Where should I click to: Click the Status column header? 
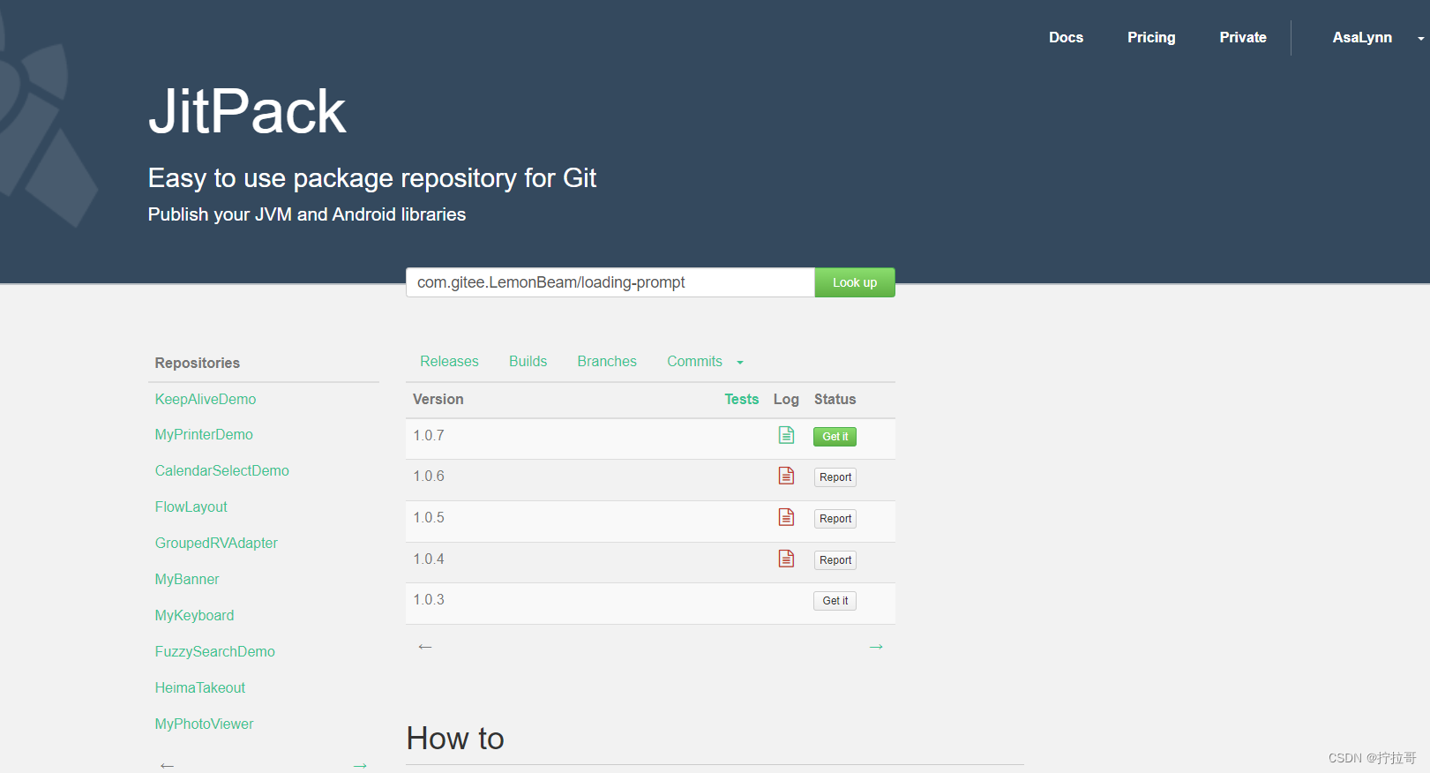tap(835, 399)
